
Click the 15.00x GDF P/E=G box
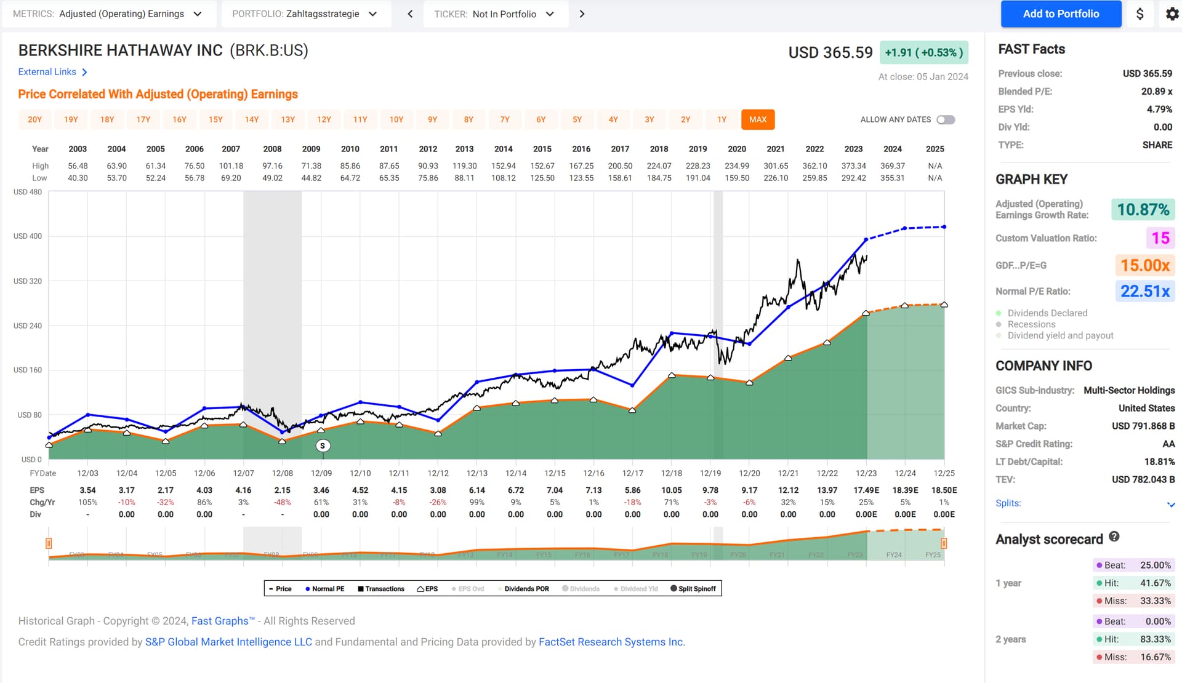point(1144,265)
